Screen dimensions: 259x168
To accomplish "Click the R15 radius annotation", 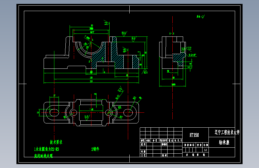I will pos(119,107).
